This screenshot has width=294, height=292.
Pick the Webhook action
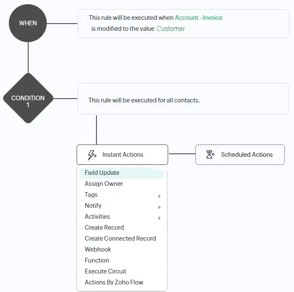pos(98,249)
